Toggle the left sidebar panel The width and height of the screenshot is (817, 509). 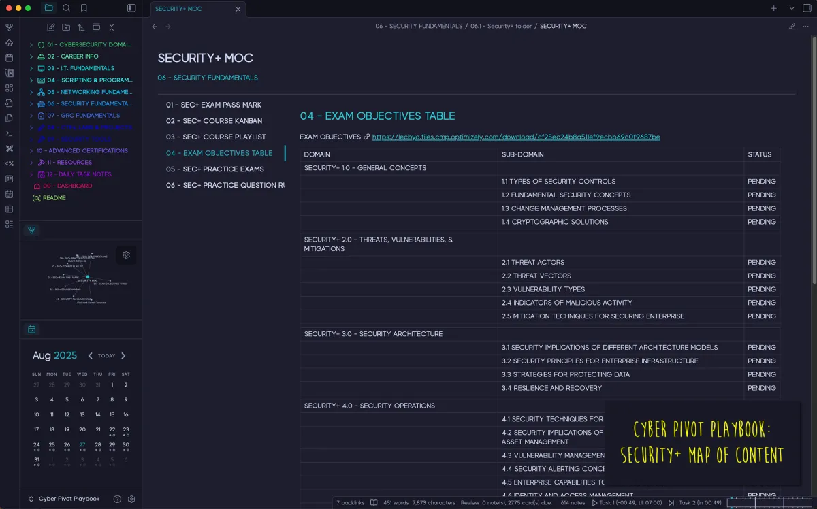pos(131,8)
